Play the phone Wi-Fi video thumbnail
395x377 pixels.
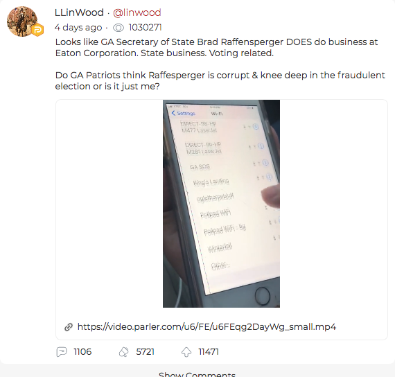(x=221, y=204)
